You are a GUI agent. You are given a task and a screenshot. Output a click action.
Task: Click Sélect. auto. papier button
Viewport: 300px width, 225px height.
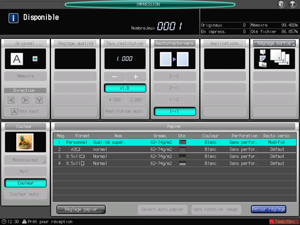[x=162, y=209]
